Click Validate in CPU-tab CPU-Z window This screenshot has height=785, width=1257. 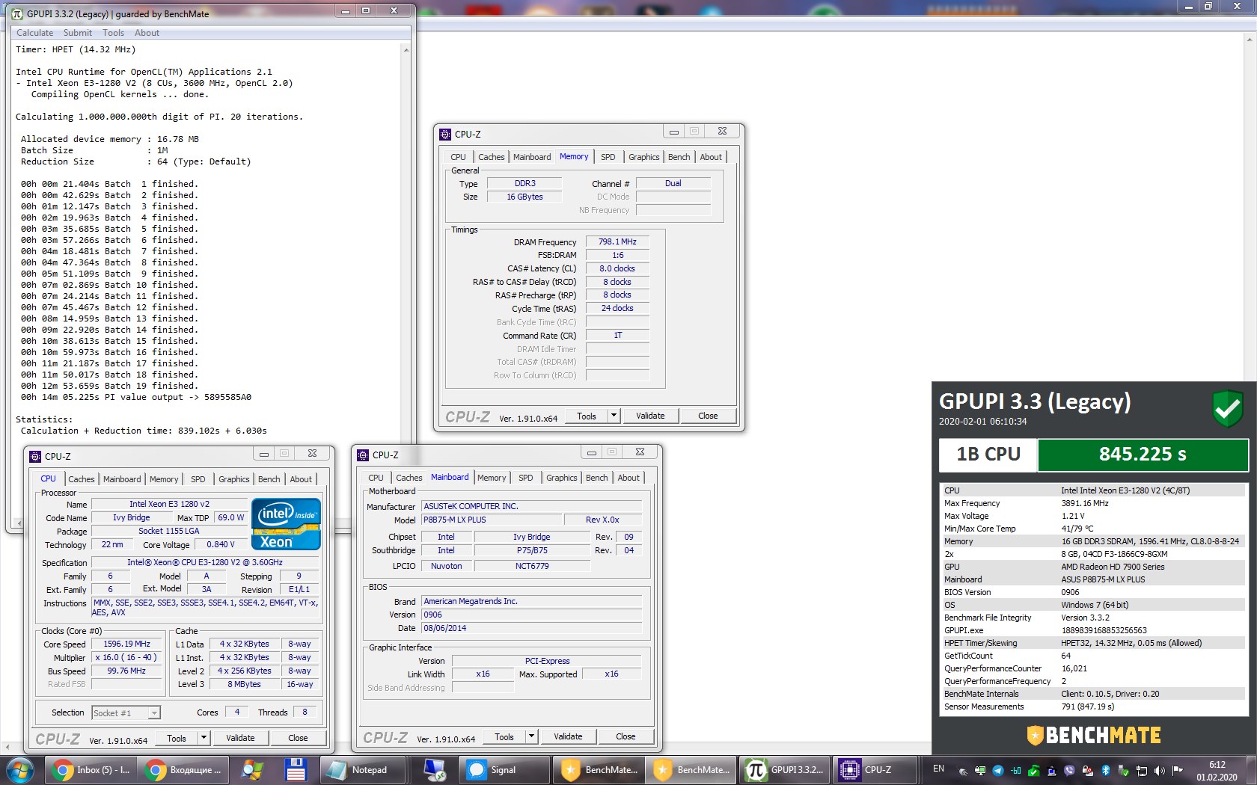[x=240, y=738]
